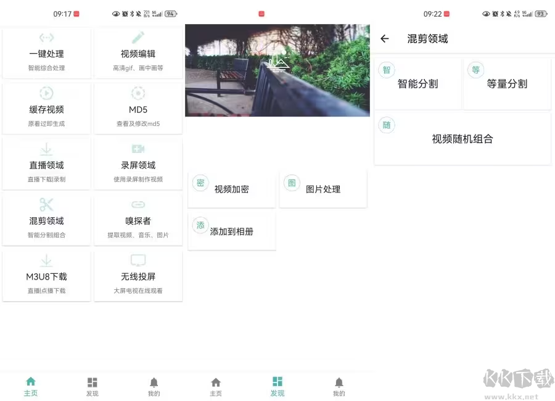555x401 pixels.
Task: Select 智能分割 smart split
Action: [417, 84]
